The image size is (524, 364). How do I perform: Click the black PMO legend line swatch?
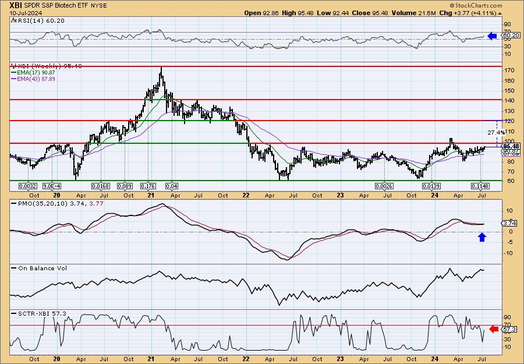15,203
